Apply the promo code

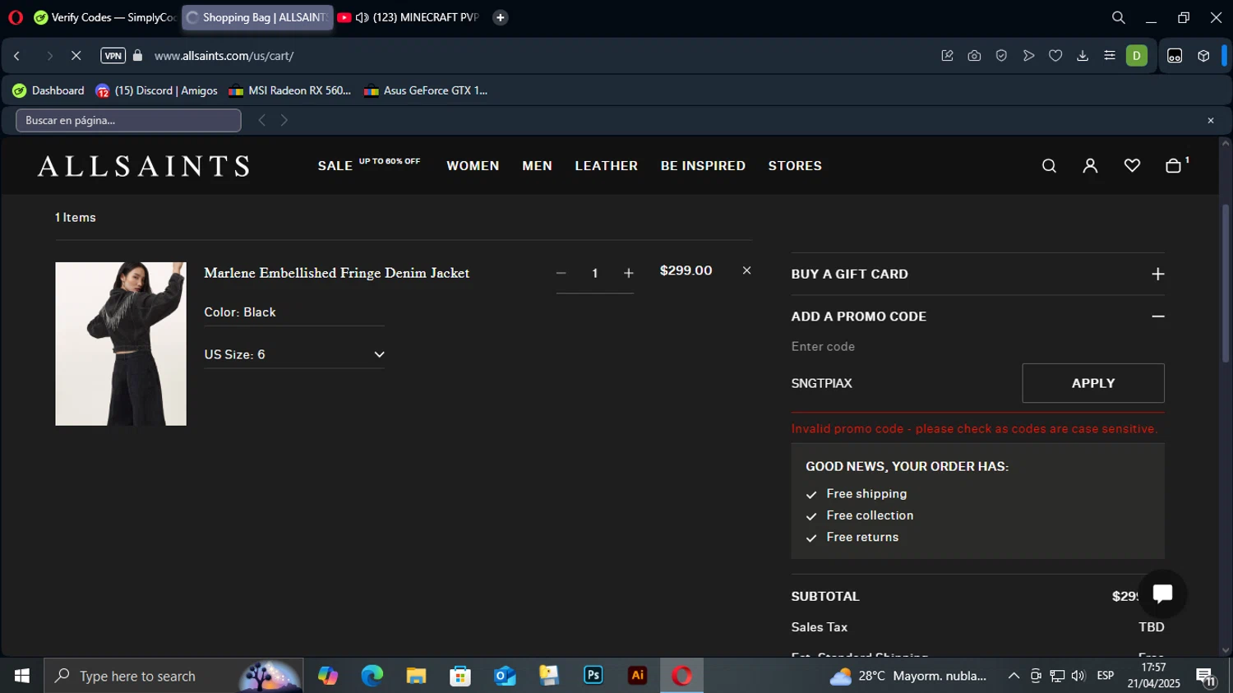coord(1093,383)
